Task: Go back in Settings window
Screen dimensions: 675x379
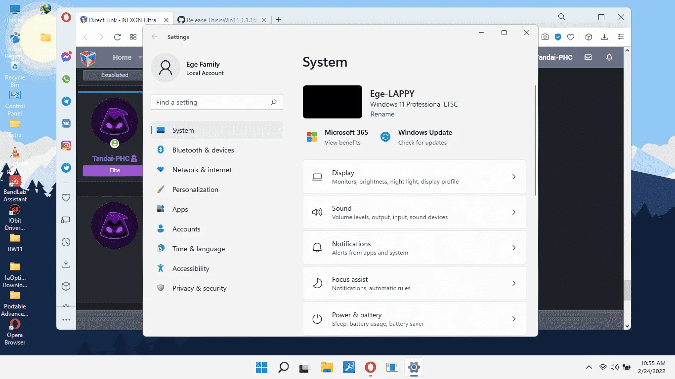Action: (x=155, y=37)
